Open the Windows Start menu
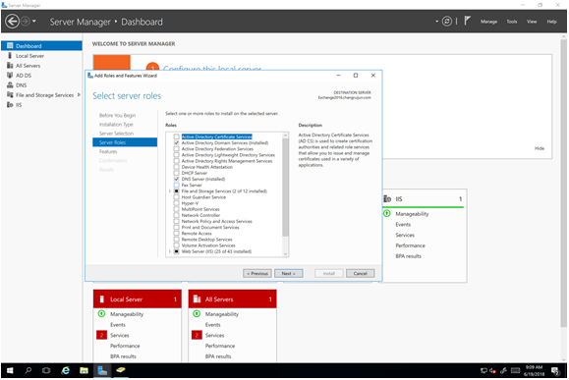The image size is (569, 380). [10, 370]
